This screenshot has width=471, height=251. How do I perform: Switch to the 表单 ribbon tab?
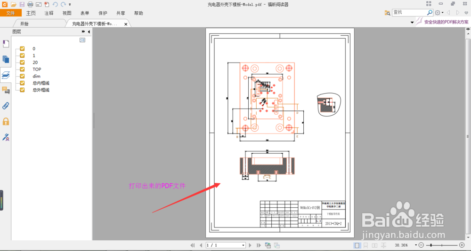pyautogui.click(x=85, y=13)
